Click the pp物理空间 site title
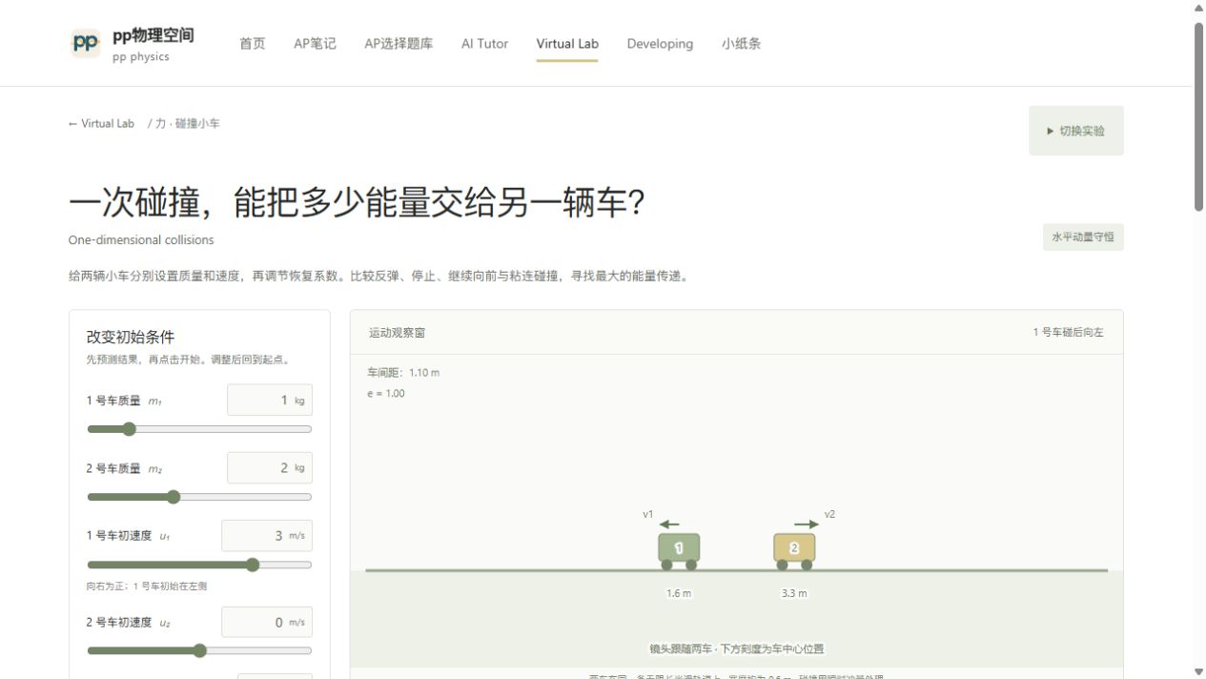Viewport: 1206px width, 679px height. point(153,35)
